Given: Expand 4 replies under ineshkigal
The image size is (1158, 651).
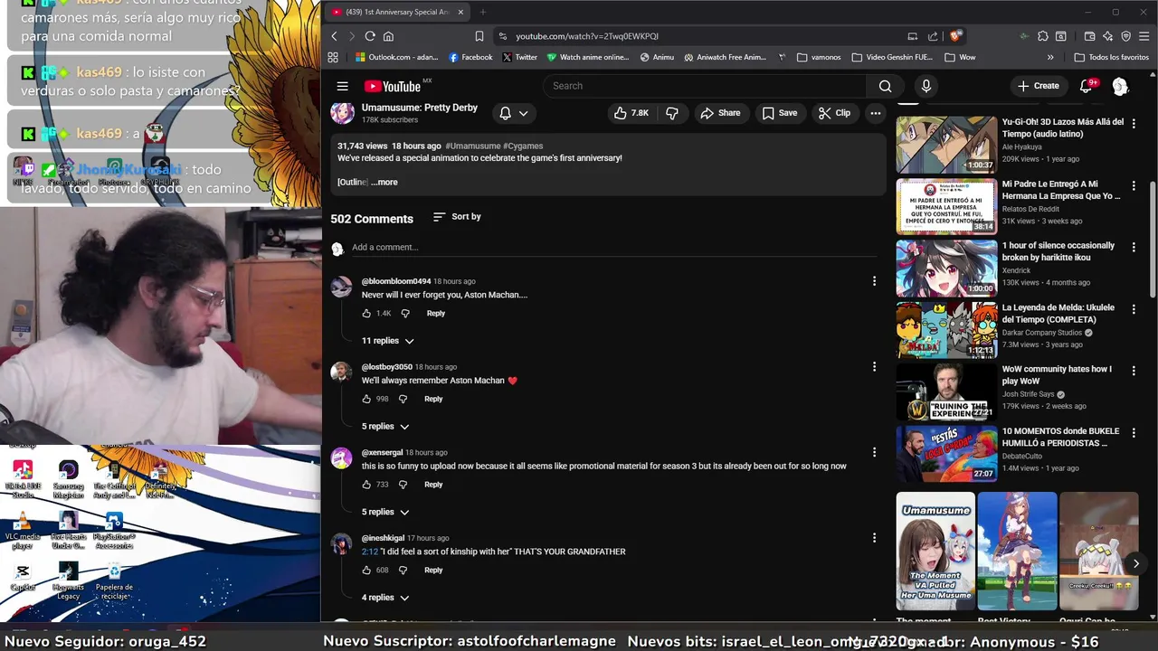Looking at the screenshot, I should point(385,598).
